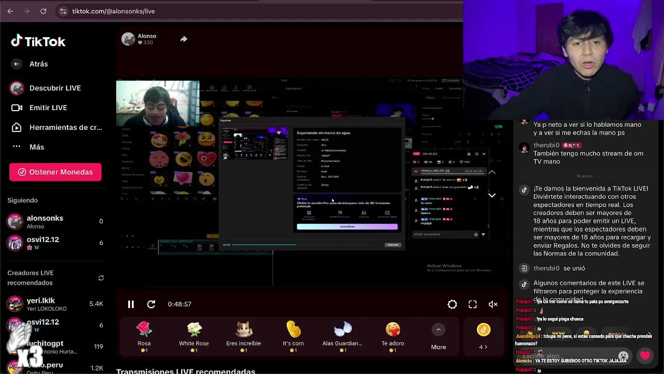Reload the live stream with circular arrow

pyautogui.click(x=151, y=304)
